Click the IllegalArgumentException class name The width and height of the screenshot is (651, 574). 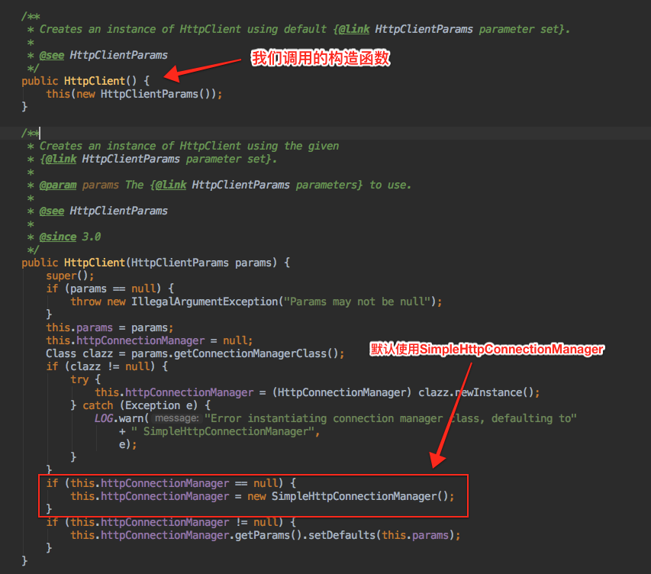click(x=205, y=302)
